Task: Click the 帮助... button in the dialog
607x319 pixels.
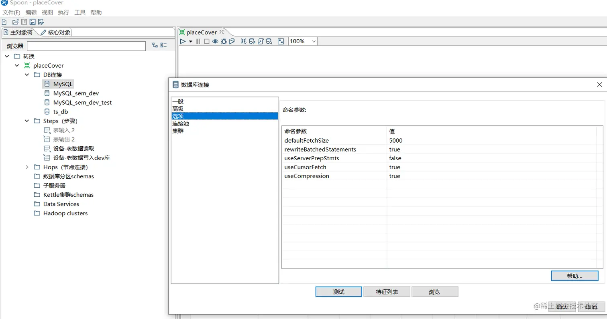Action: coord(574,276)
